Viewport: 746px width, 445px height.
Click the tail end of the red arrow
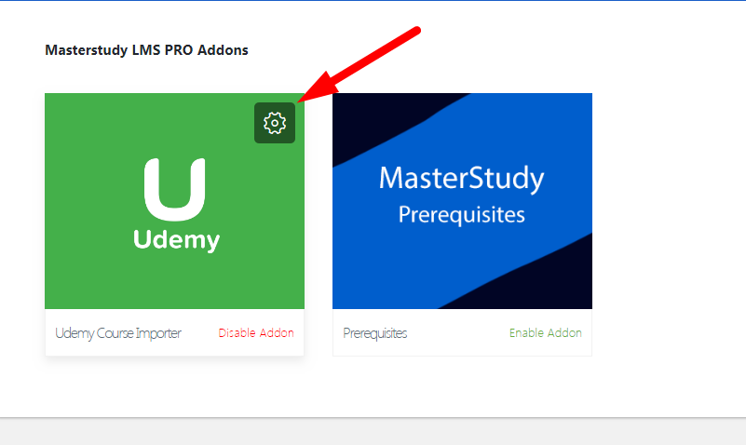click(414, 32)
